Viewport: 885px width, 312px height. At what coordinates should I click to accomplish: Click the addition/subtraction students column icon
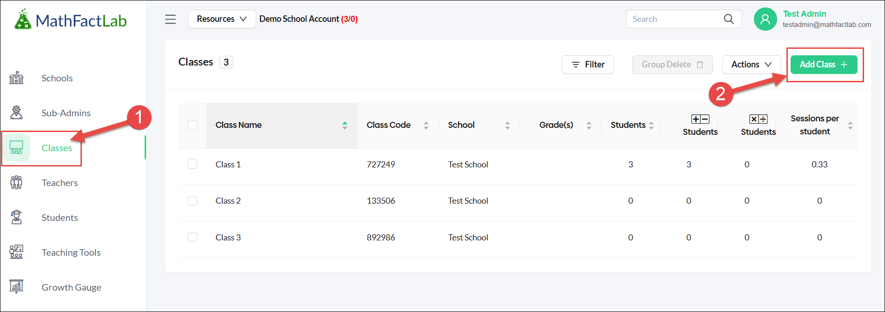point(700,119)
